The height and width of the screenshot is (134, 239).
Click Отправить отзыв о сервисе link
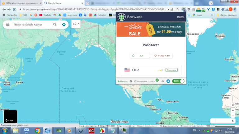192,126
